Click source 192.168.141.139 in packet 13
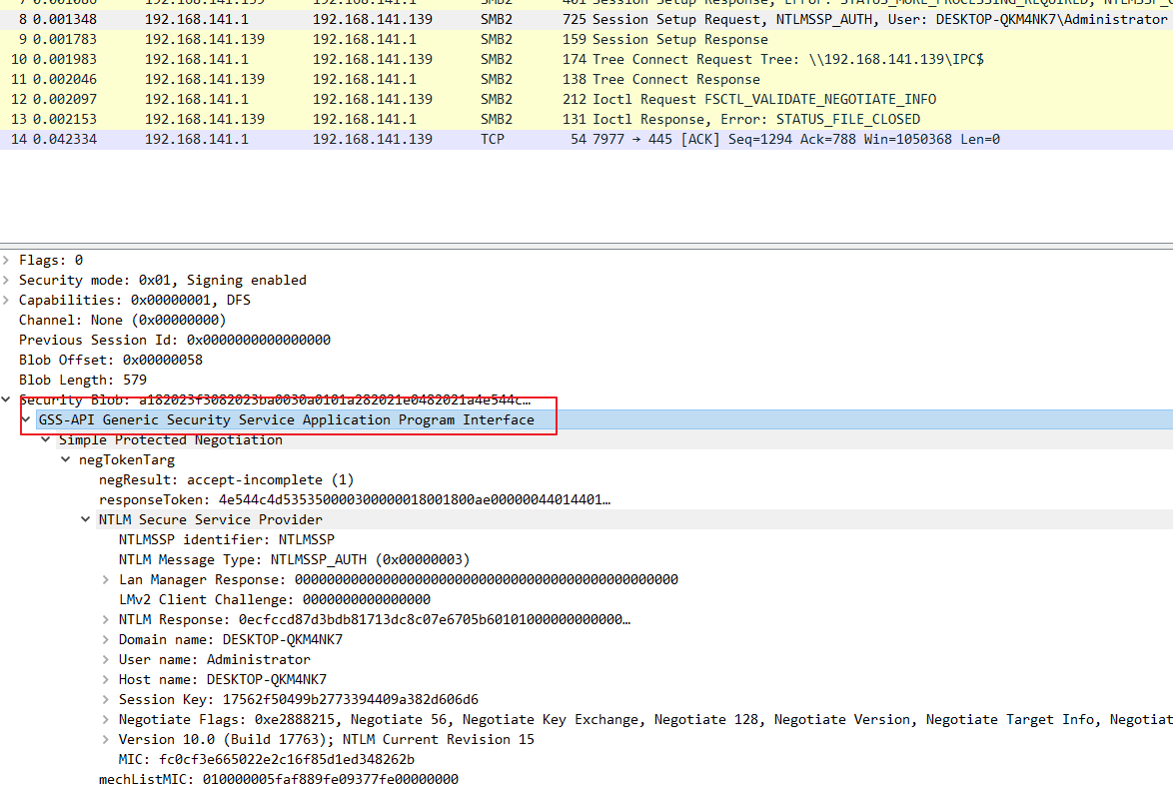This screenshot has height=788, width=1173. pos(204,120)
